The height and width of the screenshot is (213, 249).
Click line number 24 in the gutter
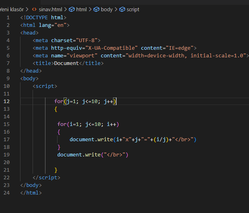[6, 193]
